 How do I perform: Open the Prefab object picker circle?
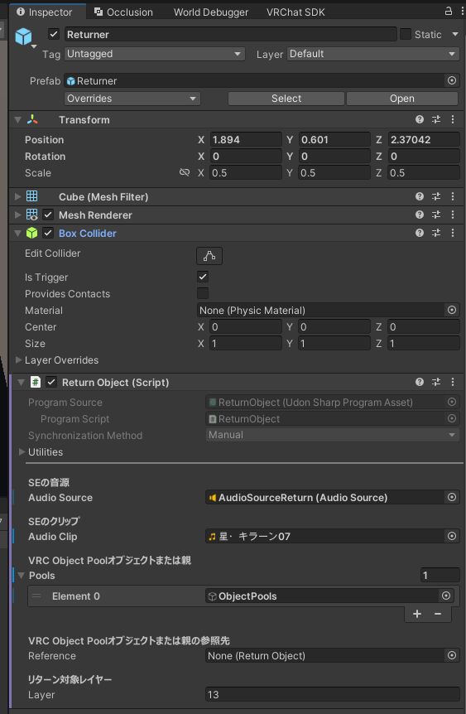click(x=451, y=80)
